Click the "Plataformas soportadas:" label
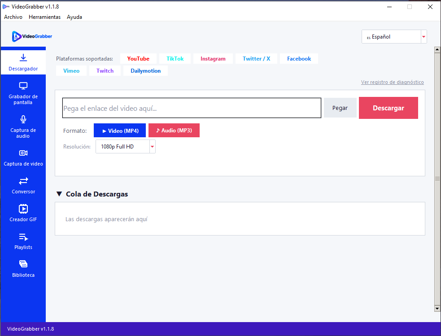 tap(84, 59)
